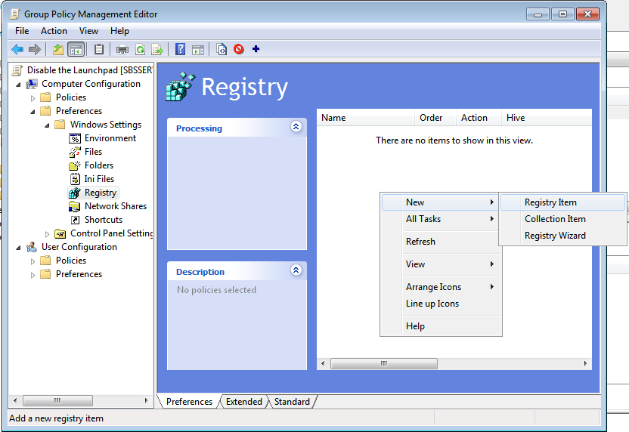The width and height of the screenshot is (629, 432).
Task: Click the red stop circle toolbar icon
Action: click(x=239, y=50)
